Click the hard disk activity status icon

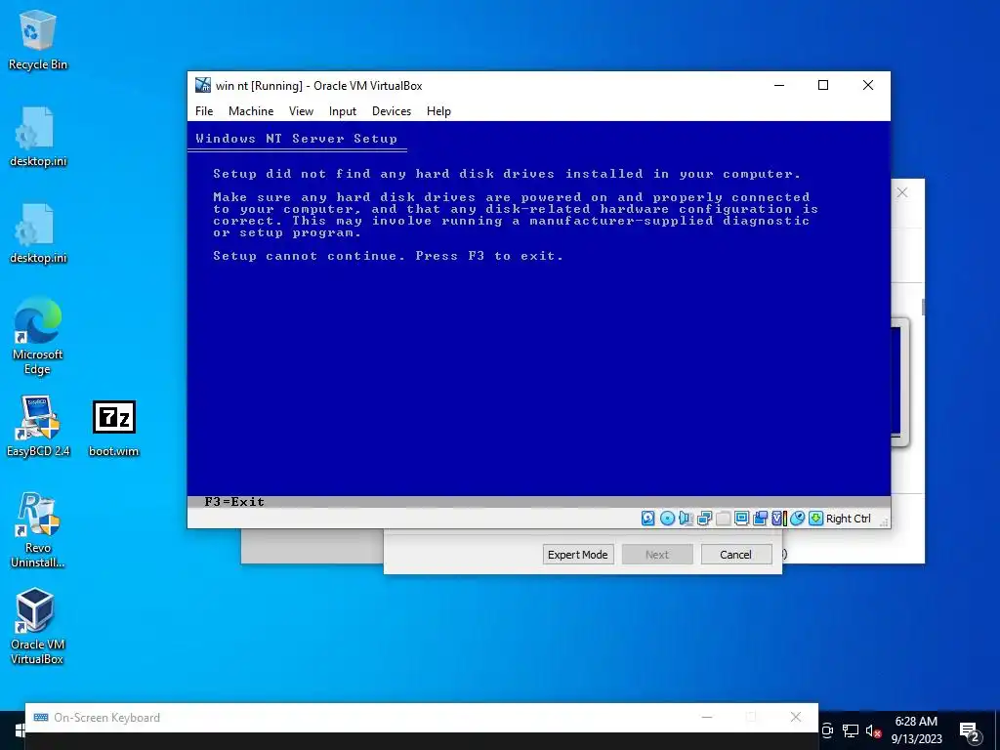648,519
